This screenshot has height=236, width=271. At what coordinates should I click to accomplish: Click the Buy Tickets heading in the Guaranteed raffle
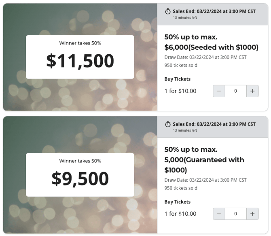178,202
